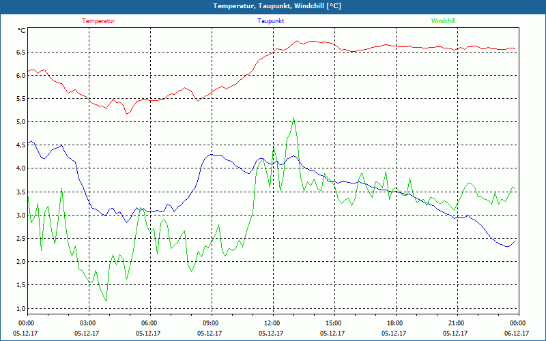Click the 1,0 y-axis value

(x=21, y=309)
